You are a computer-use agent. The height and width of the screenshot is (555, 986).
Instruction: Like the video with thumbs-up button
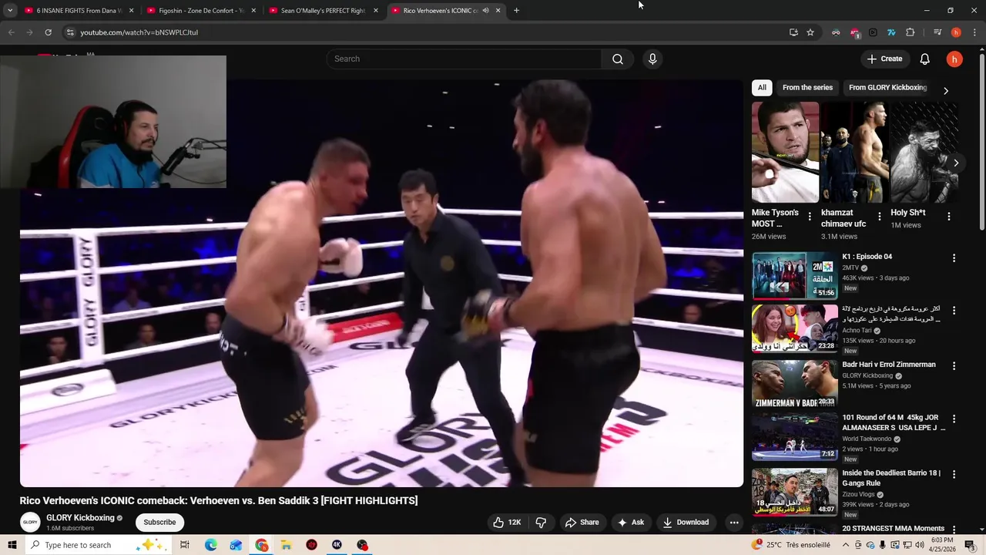(x=508, y=522)
